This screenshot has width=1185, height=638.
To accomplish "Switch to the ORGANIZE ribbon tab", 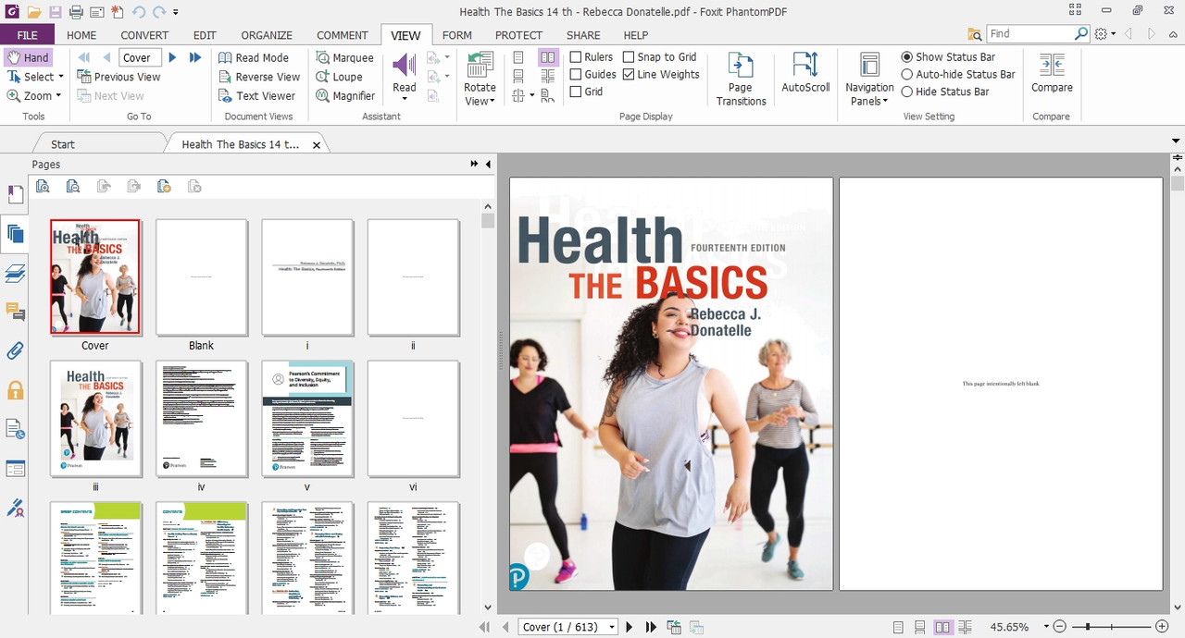I will [267, 35].
